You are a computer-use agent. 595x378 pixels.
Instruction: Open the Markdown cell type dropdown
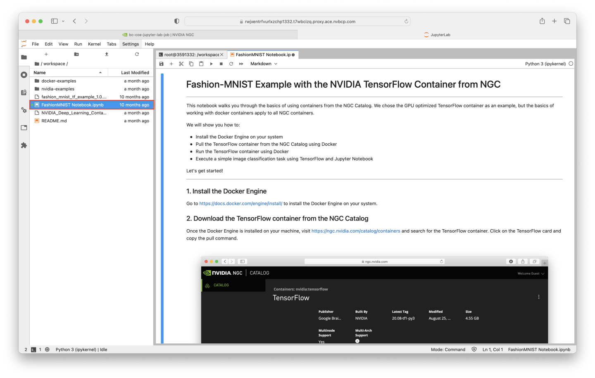pyautogui.click(x=263, y=64)
